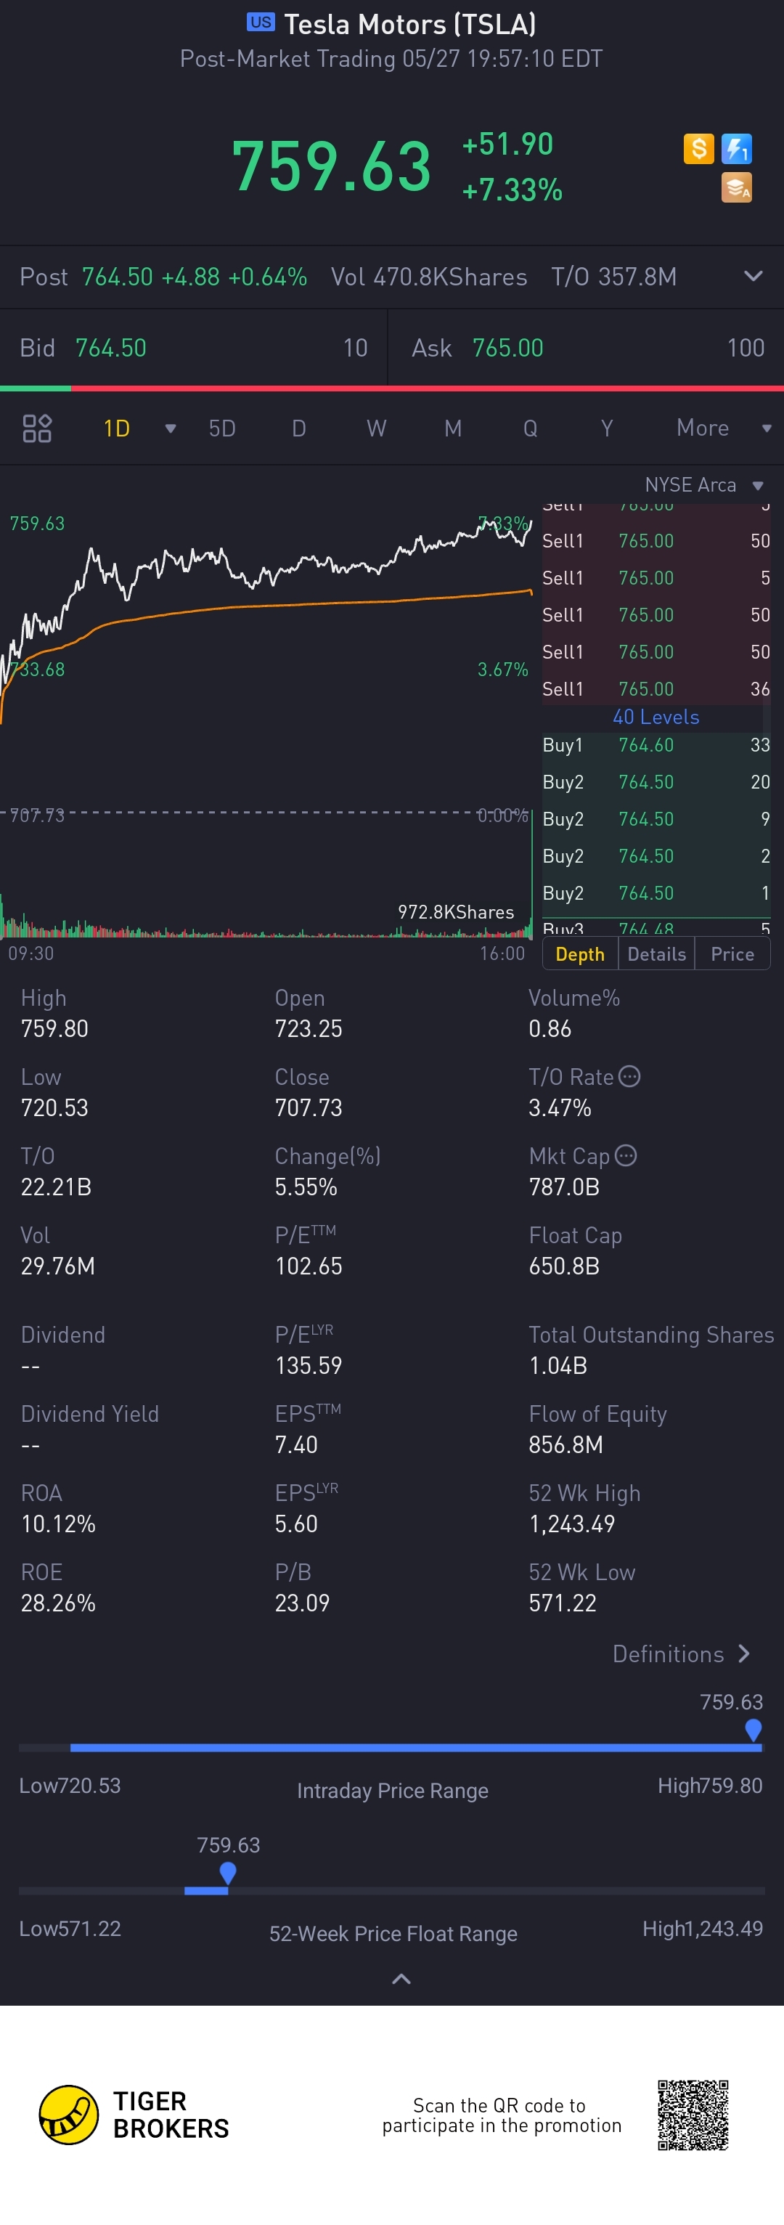This screenshot has width=784, height=2225.
Task: Tap the 52 Wk High 1,243.49 value
Action: pyautogui.click(x=571, y=1524)
